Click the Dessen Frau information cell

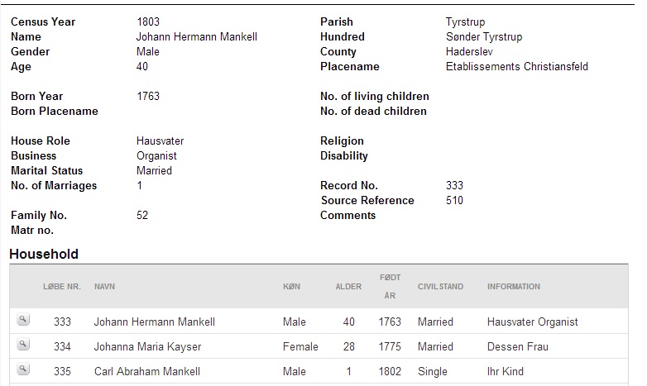click(517, 346)
